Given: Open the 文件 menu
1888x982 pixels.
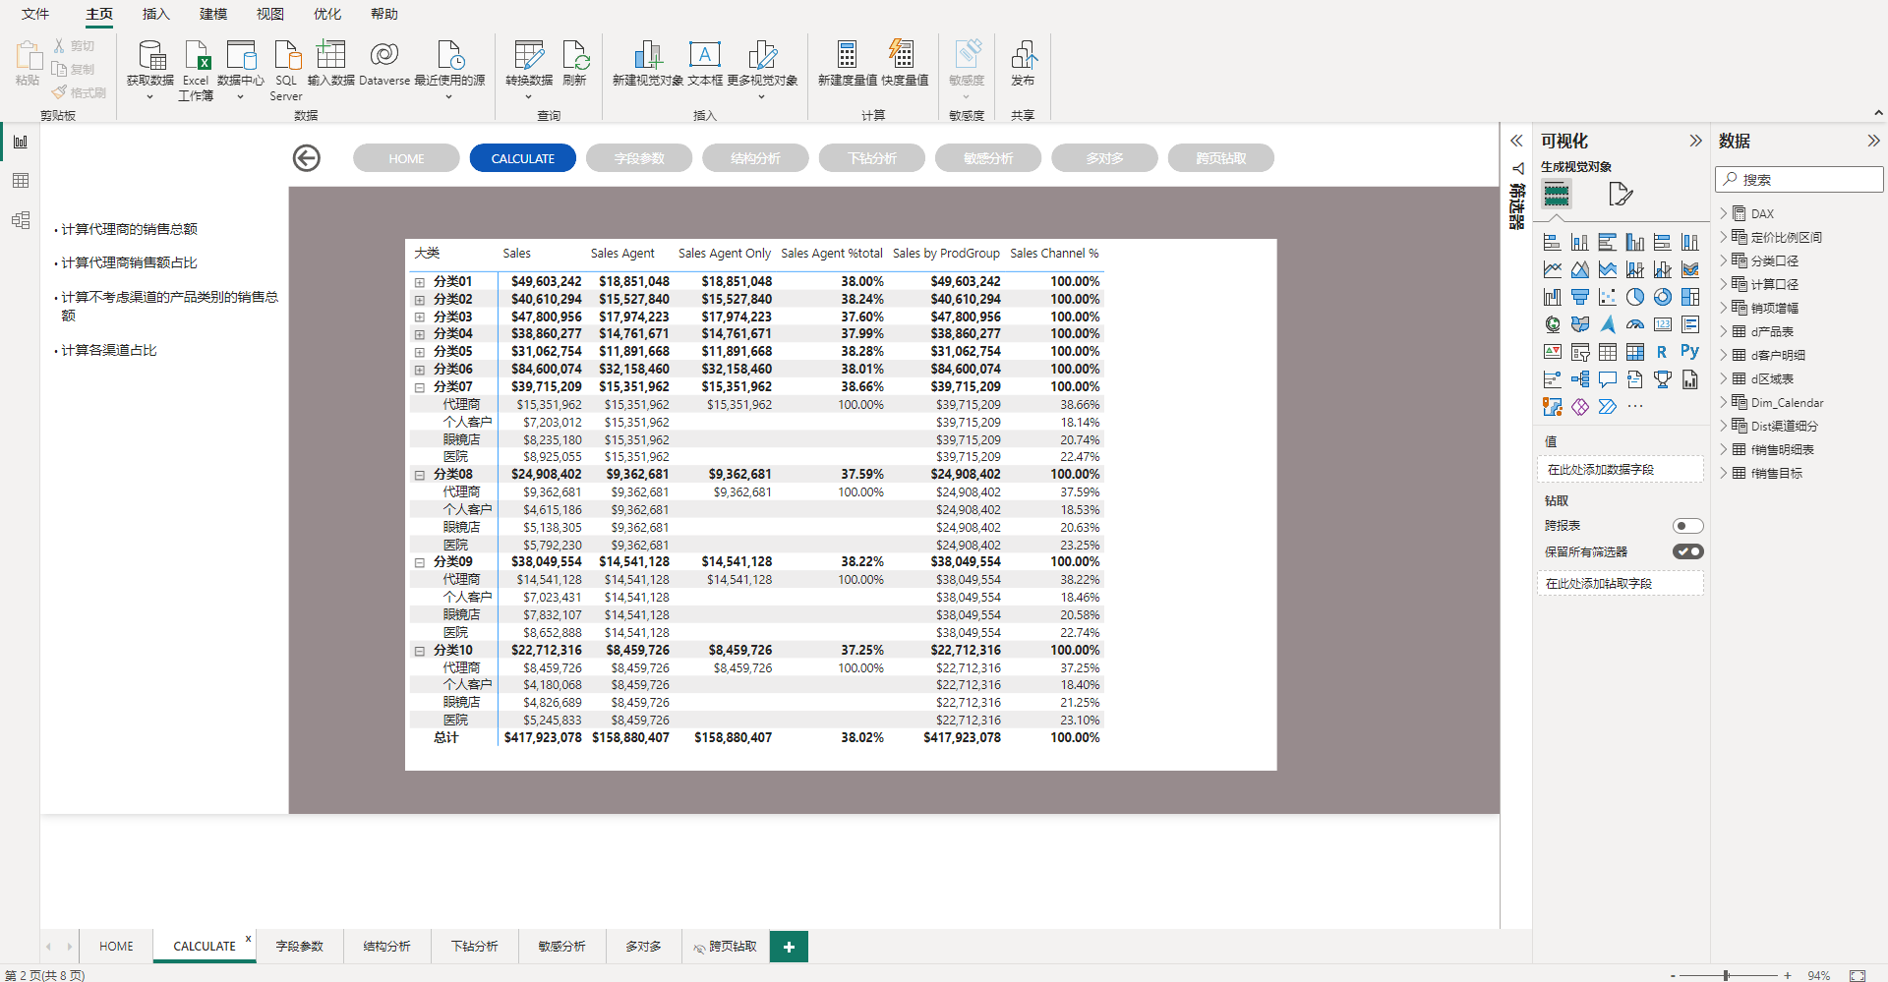Looking at the screenshot, I should pyautogui.click(x=35, y=14).
